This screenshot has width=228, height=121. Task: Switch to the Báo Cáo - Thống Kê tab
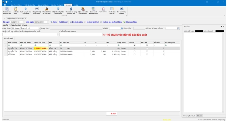(x=56, y=5)
